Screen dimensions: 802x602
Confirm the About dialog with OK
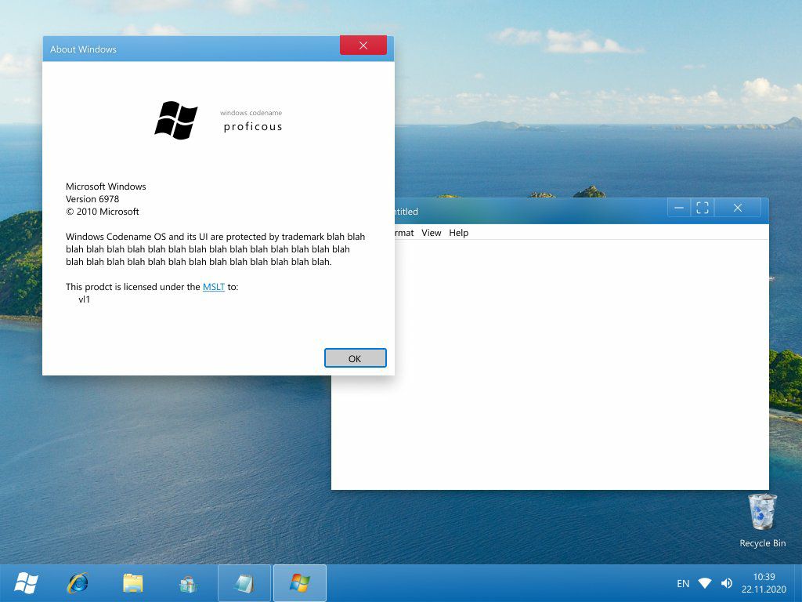pyautogui.click(x=355, y=357)
